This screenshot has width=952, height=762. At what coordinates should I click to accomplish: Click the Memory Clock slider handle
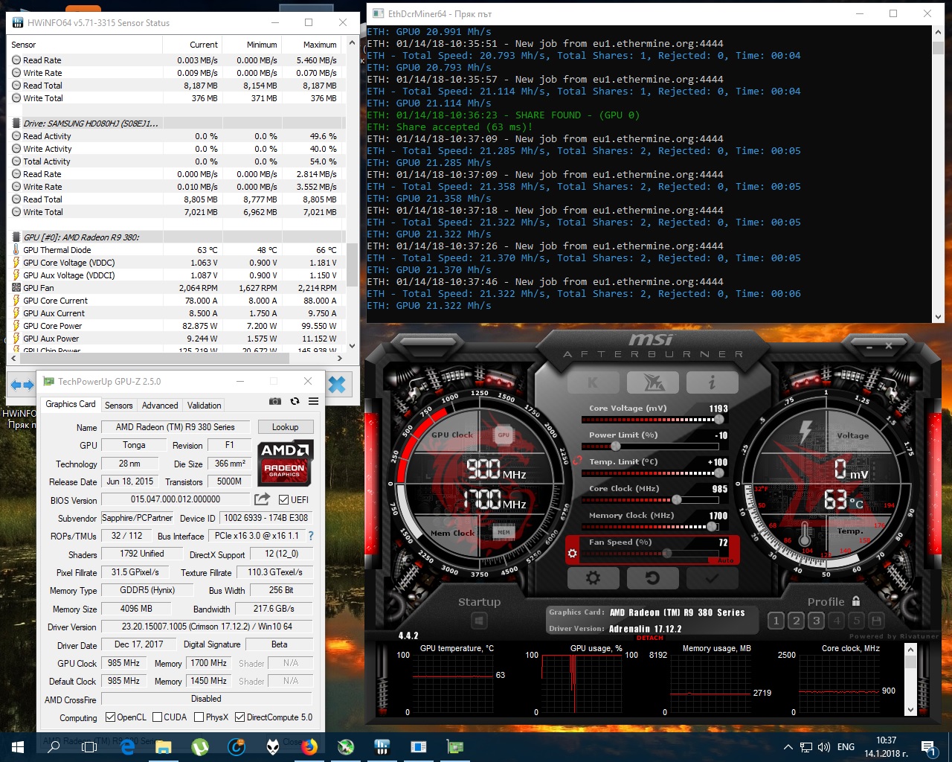[x=713, y=527]
